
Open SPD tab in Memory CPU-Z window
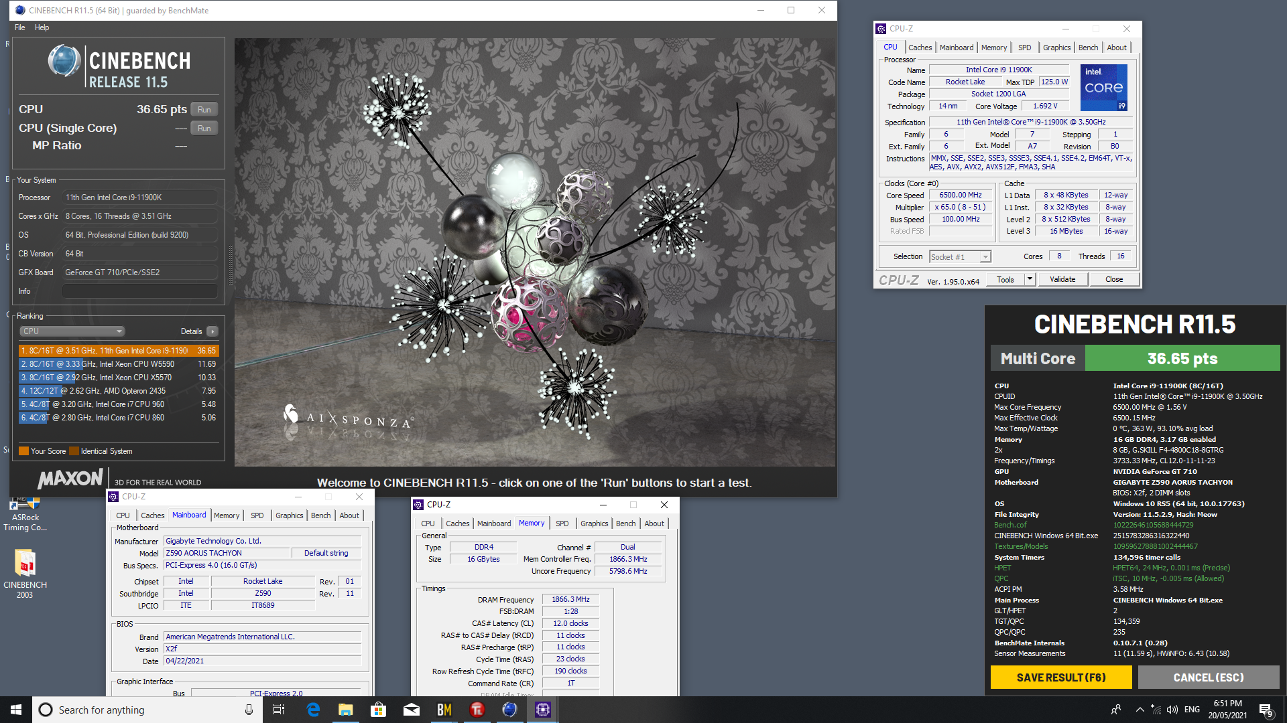(562, 524)
